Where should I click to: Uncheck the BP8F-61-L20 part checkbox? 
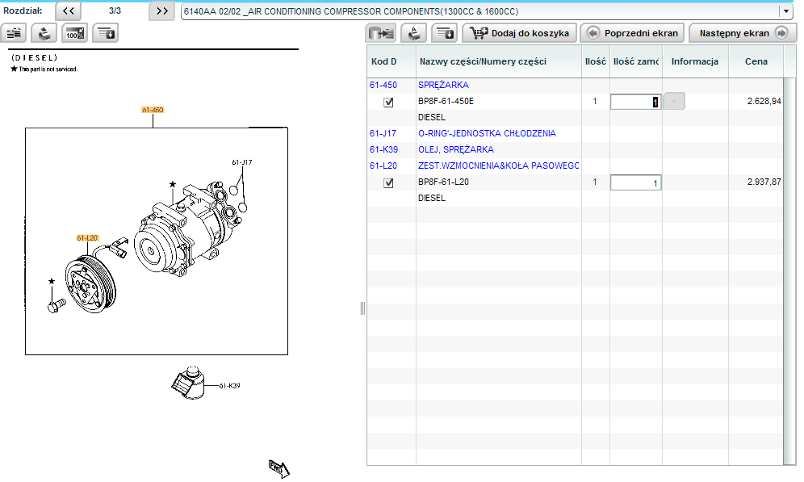click(388, 182)
